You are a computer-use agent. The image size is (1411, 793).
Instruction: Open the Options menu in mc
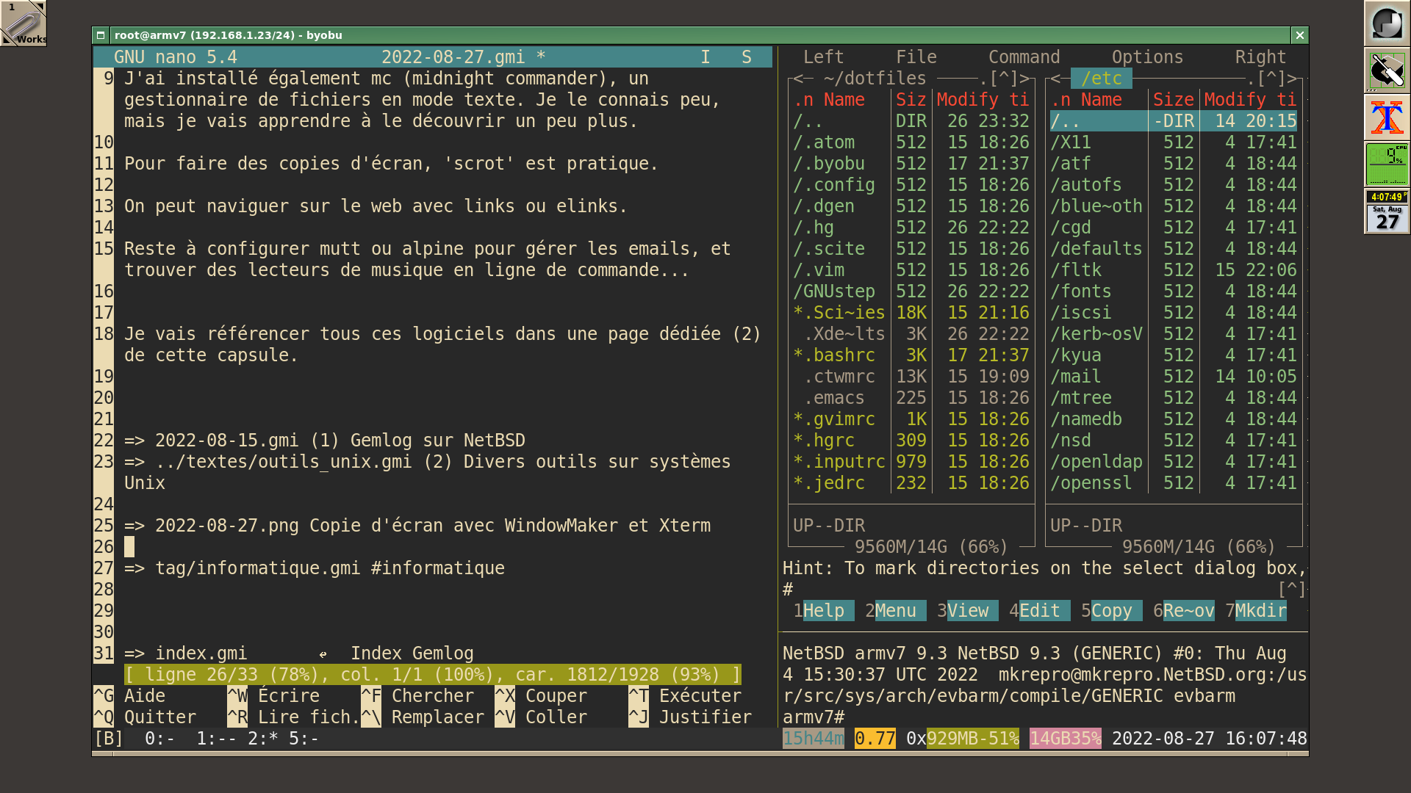point(1146,57)
